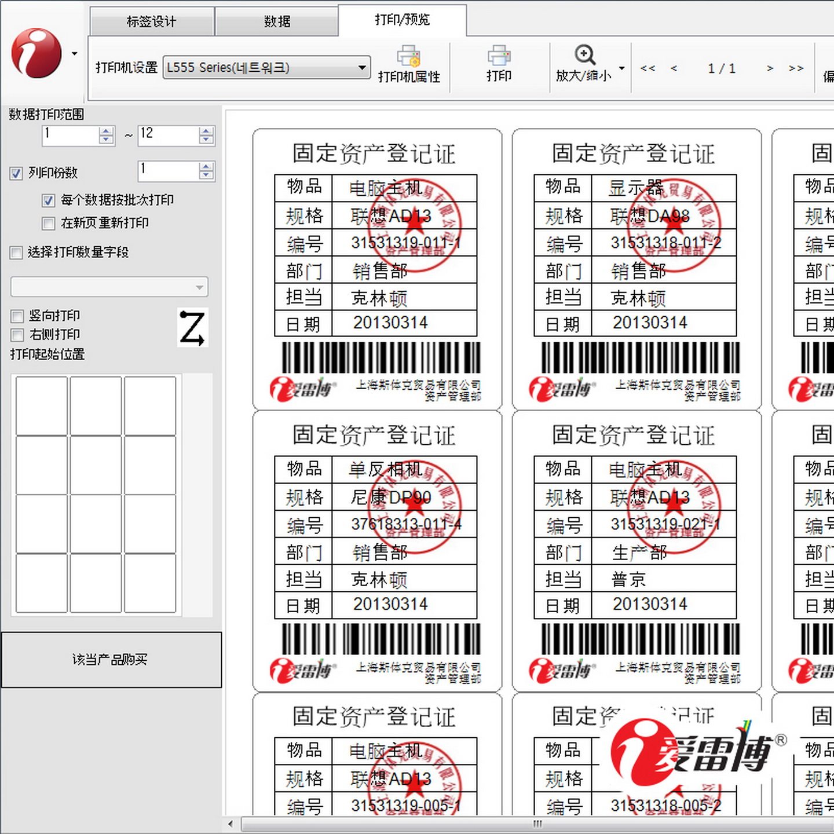Click the 该当产品购买 button
The image size is (834, 834).
[x=111, y=660]
